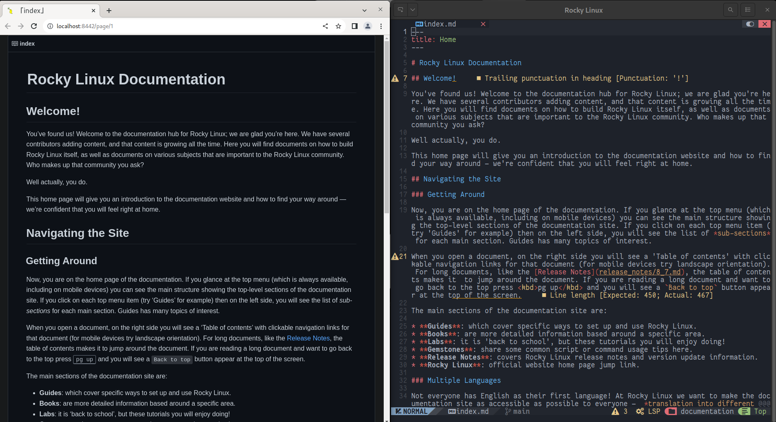Click the browser back button

click(8, 26)
